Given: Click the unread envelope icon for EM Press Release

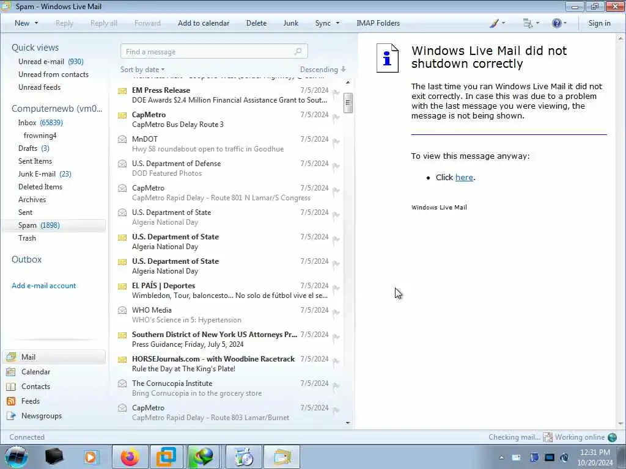Looking at the screenshot, I should (x=122, y=91).
